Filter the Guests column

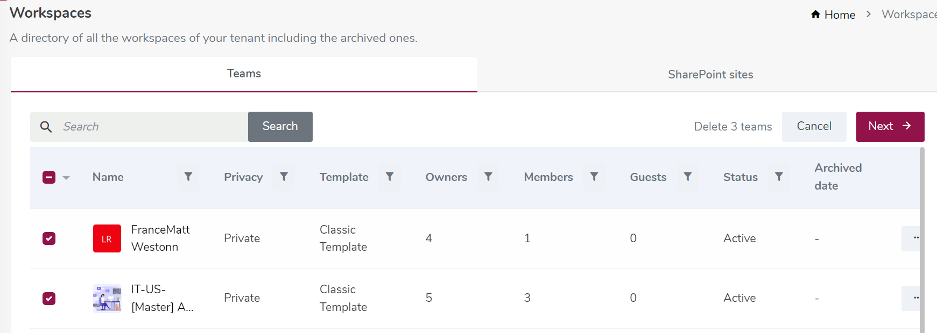(x=687, y=177)
